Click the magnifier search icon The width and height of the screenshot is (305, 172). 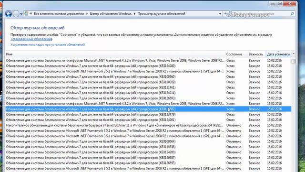[292, 14]
